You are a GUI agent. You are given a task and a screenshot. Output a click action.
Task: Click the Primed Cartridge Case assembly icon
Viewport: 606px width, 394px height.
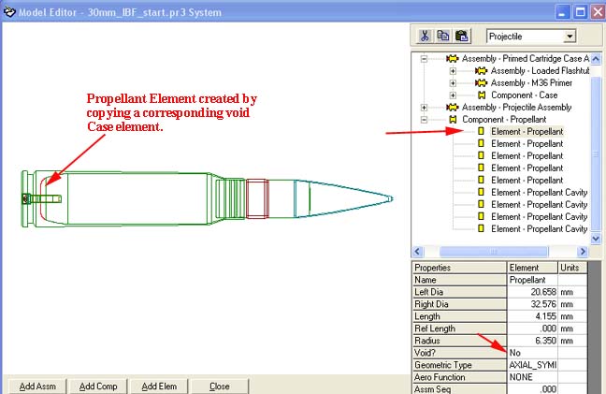[x=452, y=59]
